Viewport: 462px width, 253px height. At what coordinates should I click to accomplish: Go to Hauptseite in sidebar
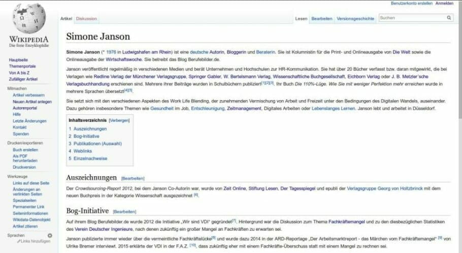pos(18,60)
